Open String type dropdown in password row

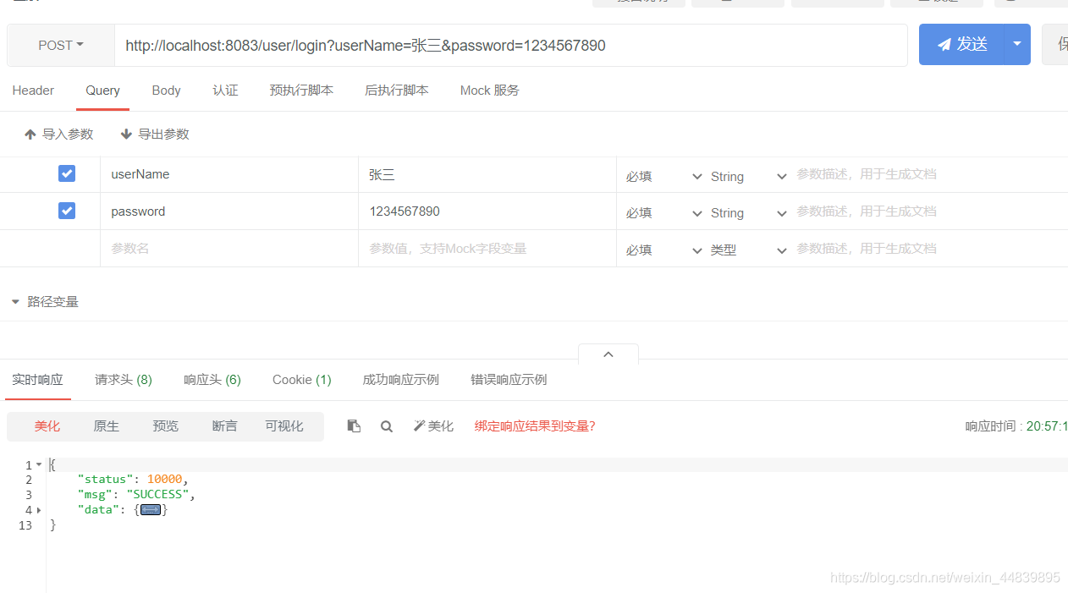(748, 213)
